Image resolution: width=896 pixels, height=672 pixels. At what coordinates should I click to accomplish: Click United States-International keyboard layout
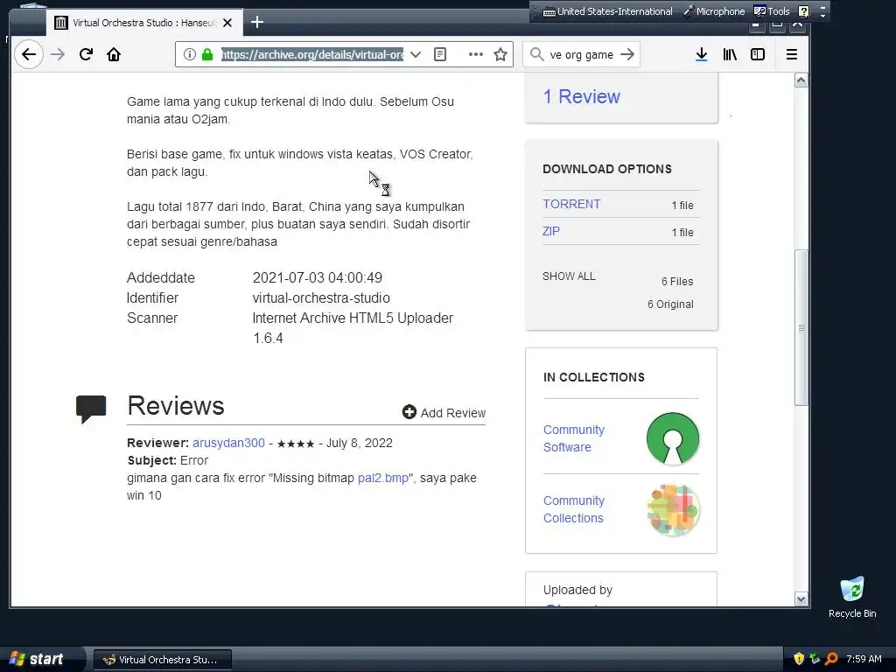pos(607,11)
